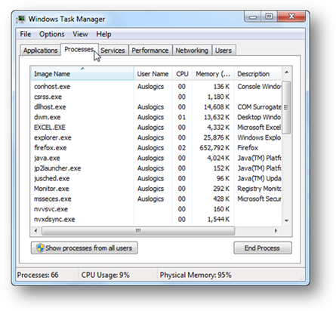Select the csrss.exe process row

[x=156, y=97]
